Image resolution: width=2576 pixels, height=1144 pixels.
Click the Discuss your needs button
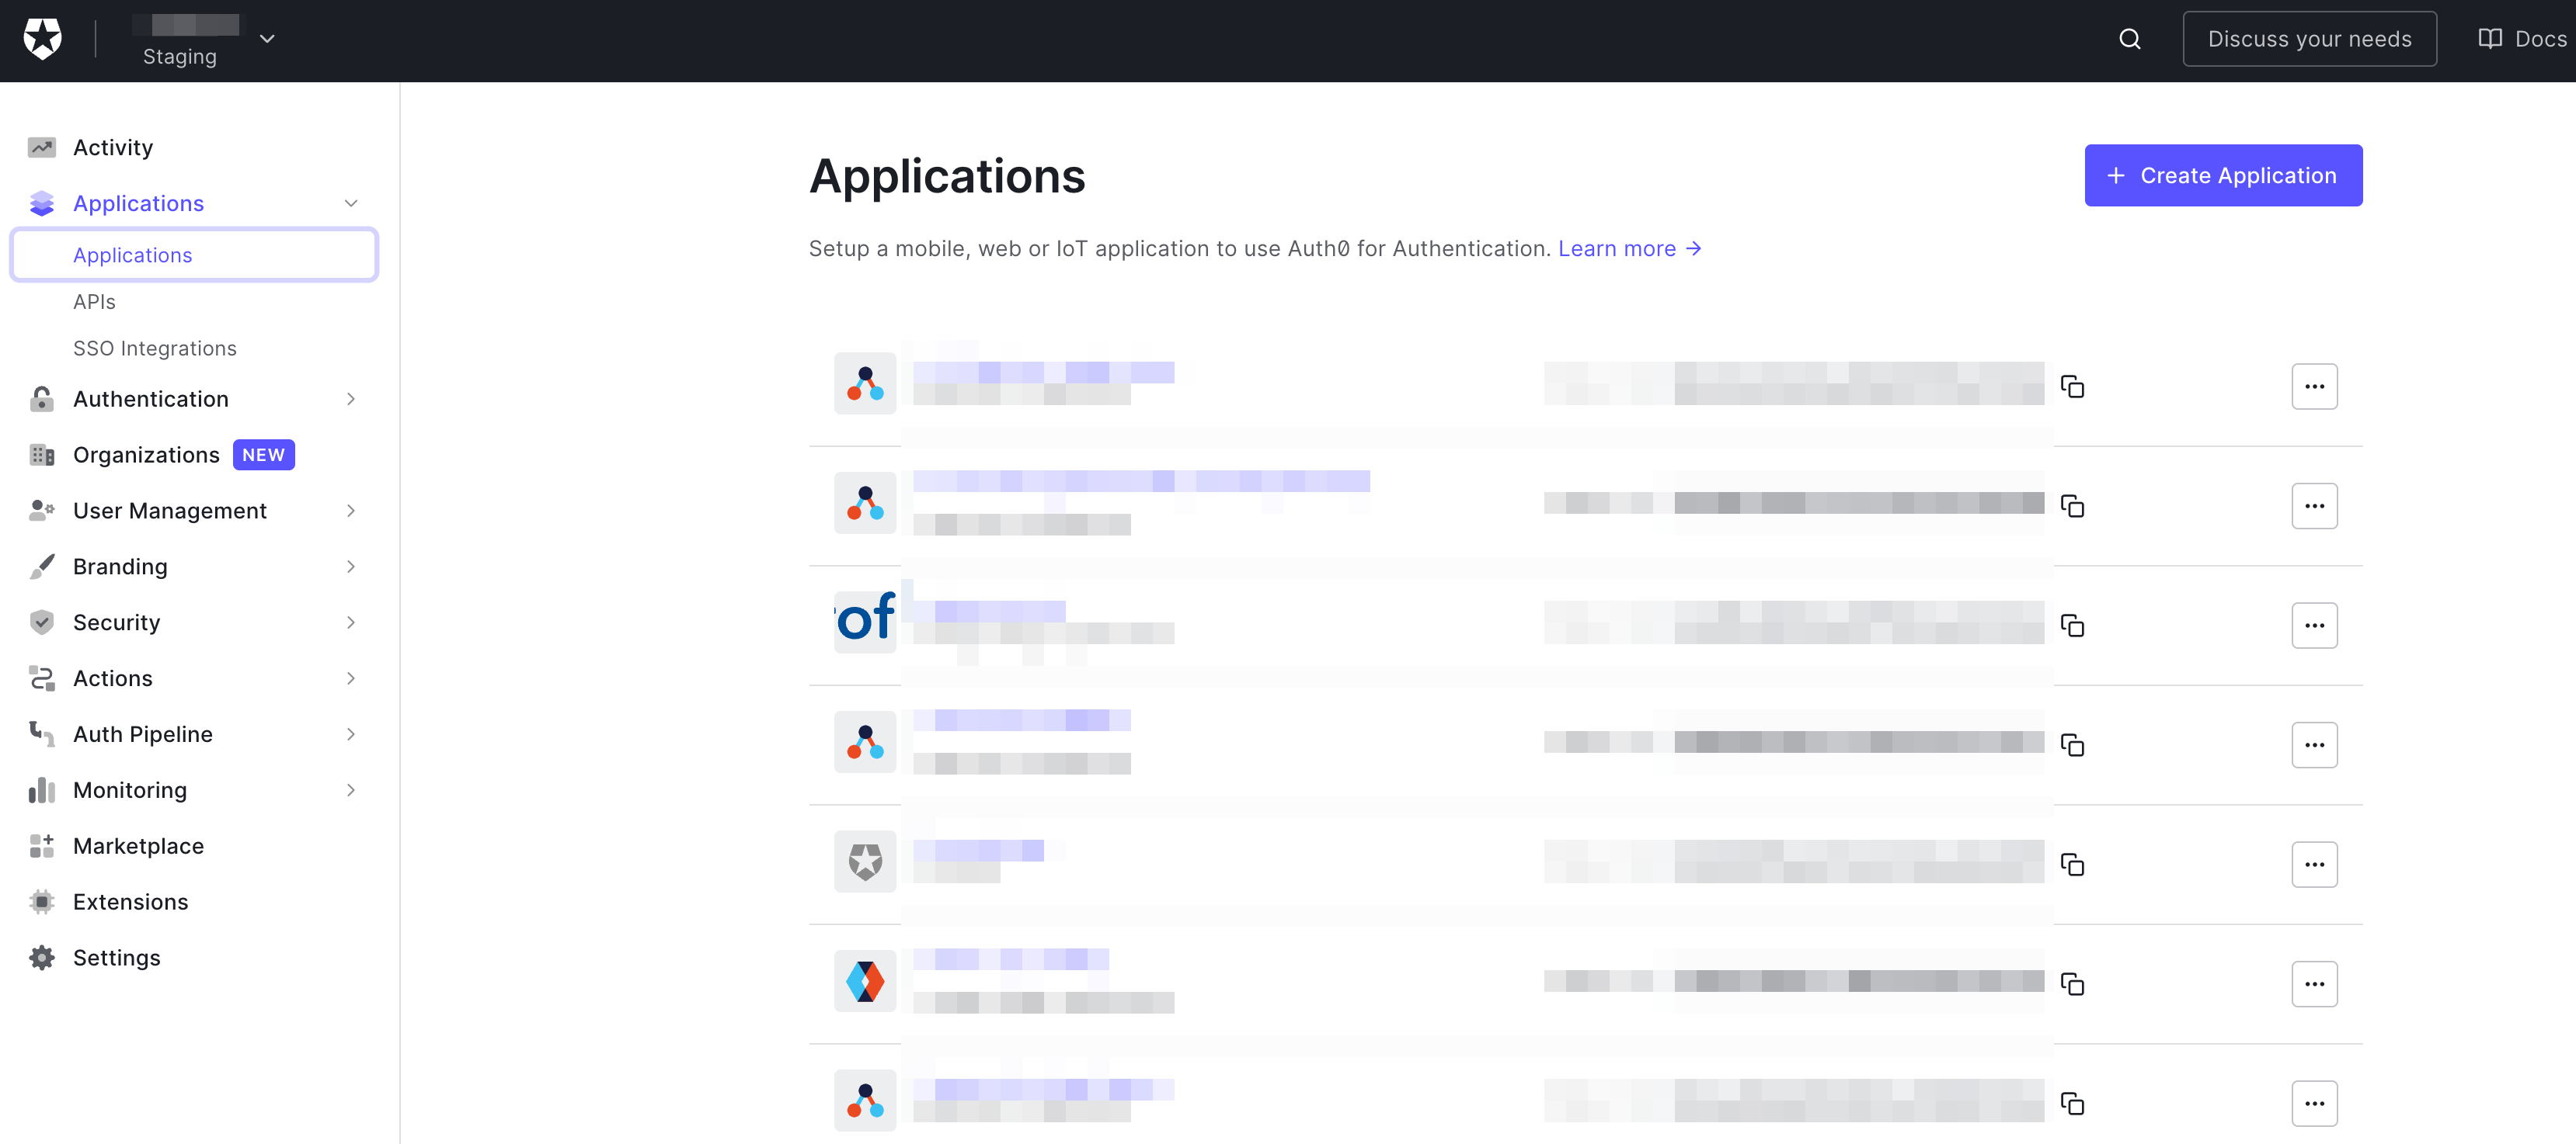click(x=2309, y=38)
